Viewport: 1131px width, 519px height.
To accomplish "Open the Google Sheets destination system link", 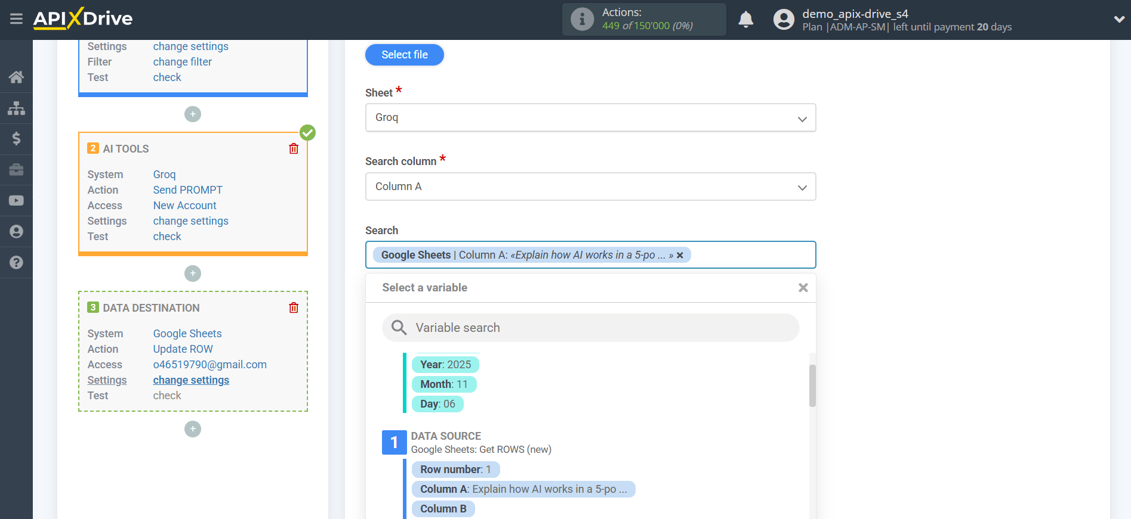I will [187, 334].
